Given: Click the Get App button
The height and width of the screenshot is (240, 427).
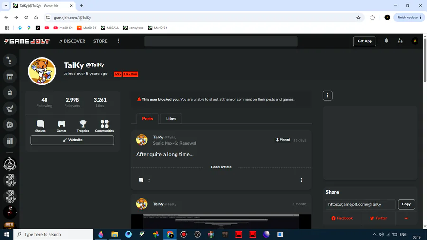Looking at the screenshot, I should point(364,41).
